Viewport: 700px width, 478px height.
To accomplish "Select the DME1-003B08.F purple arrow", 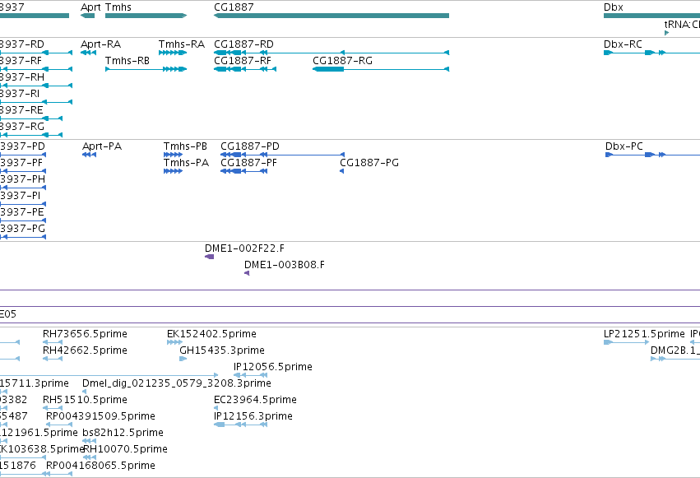I will [247, 273].
